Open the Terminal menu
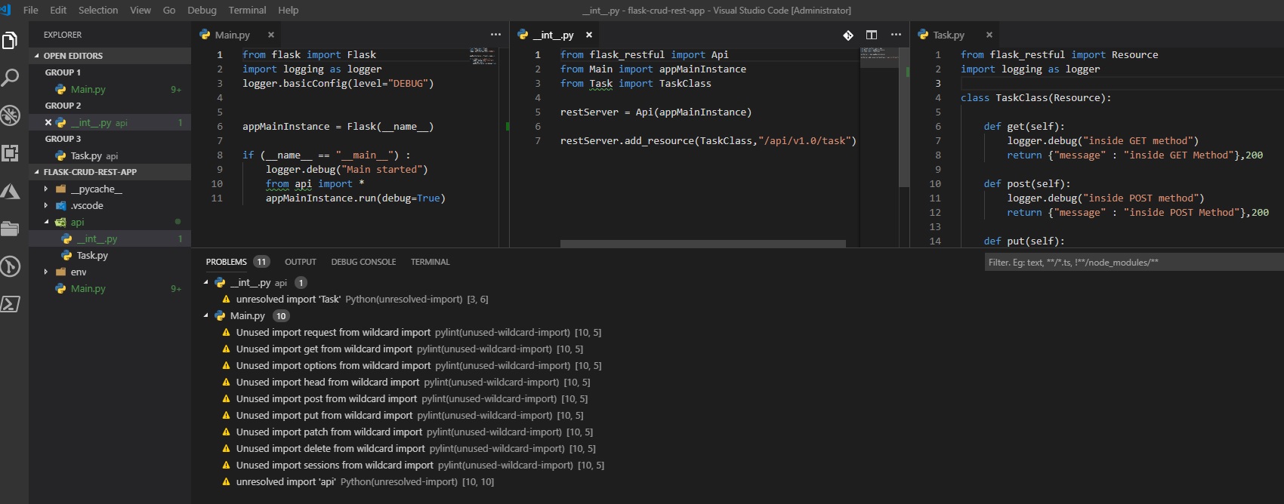 pos(247,10)
